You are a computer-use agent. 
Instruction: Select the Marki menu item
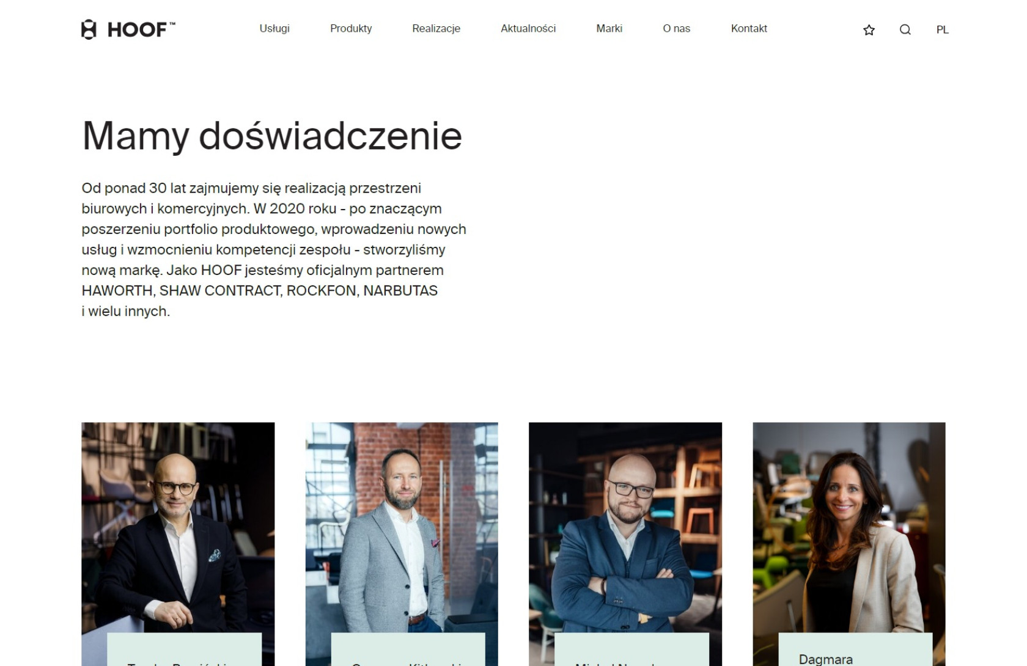[x=609, y=29]
